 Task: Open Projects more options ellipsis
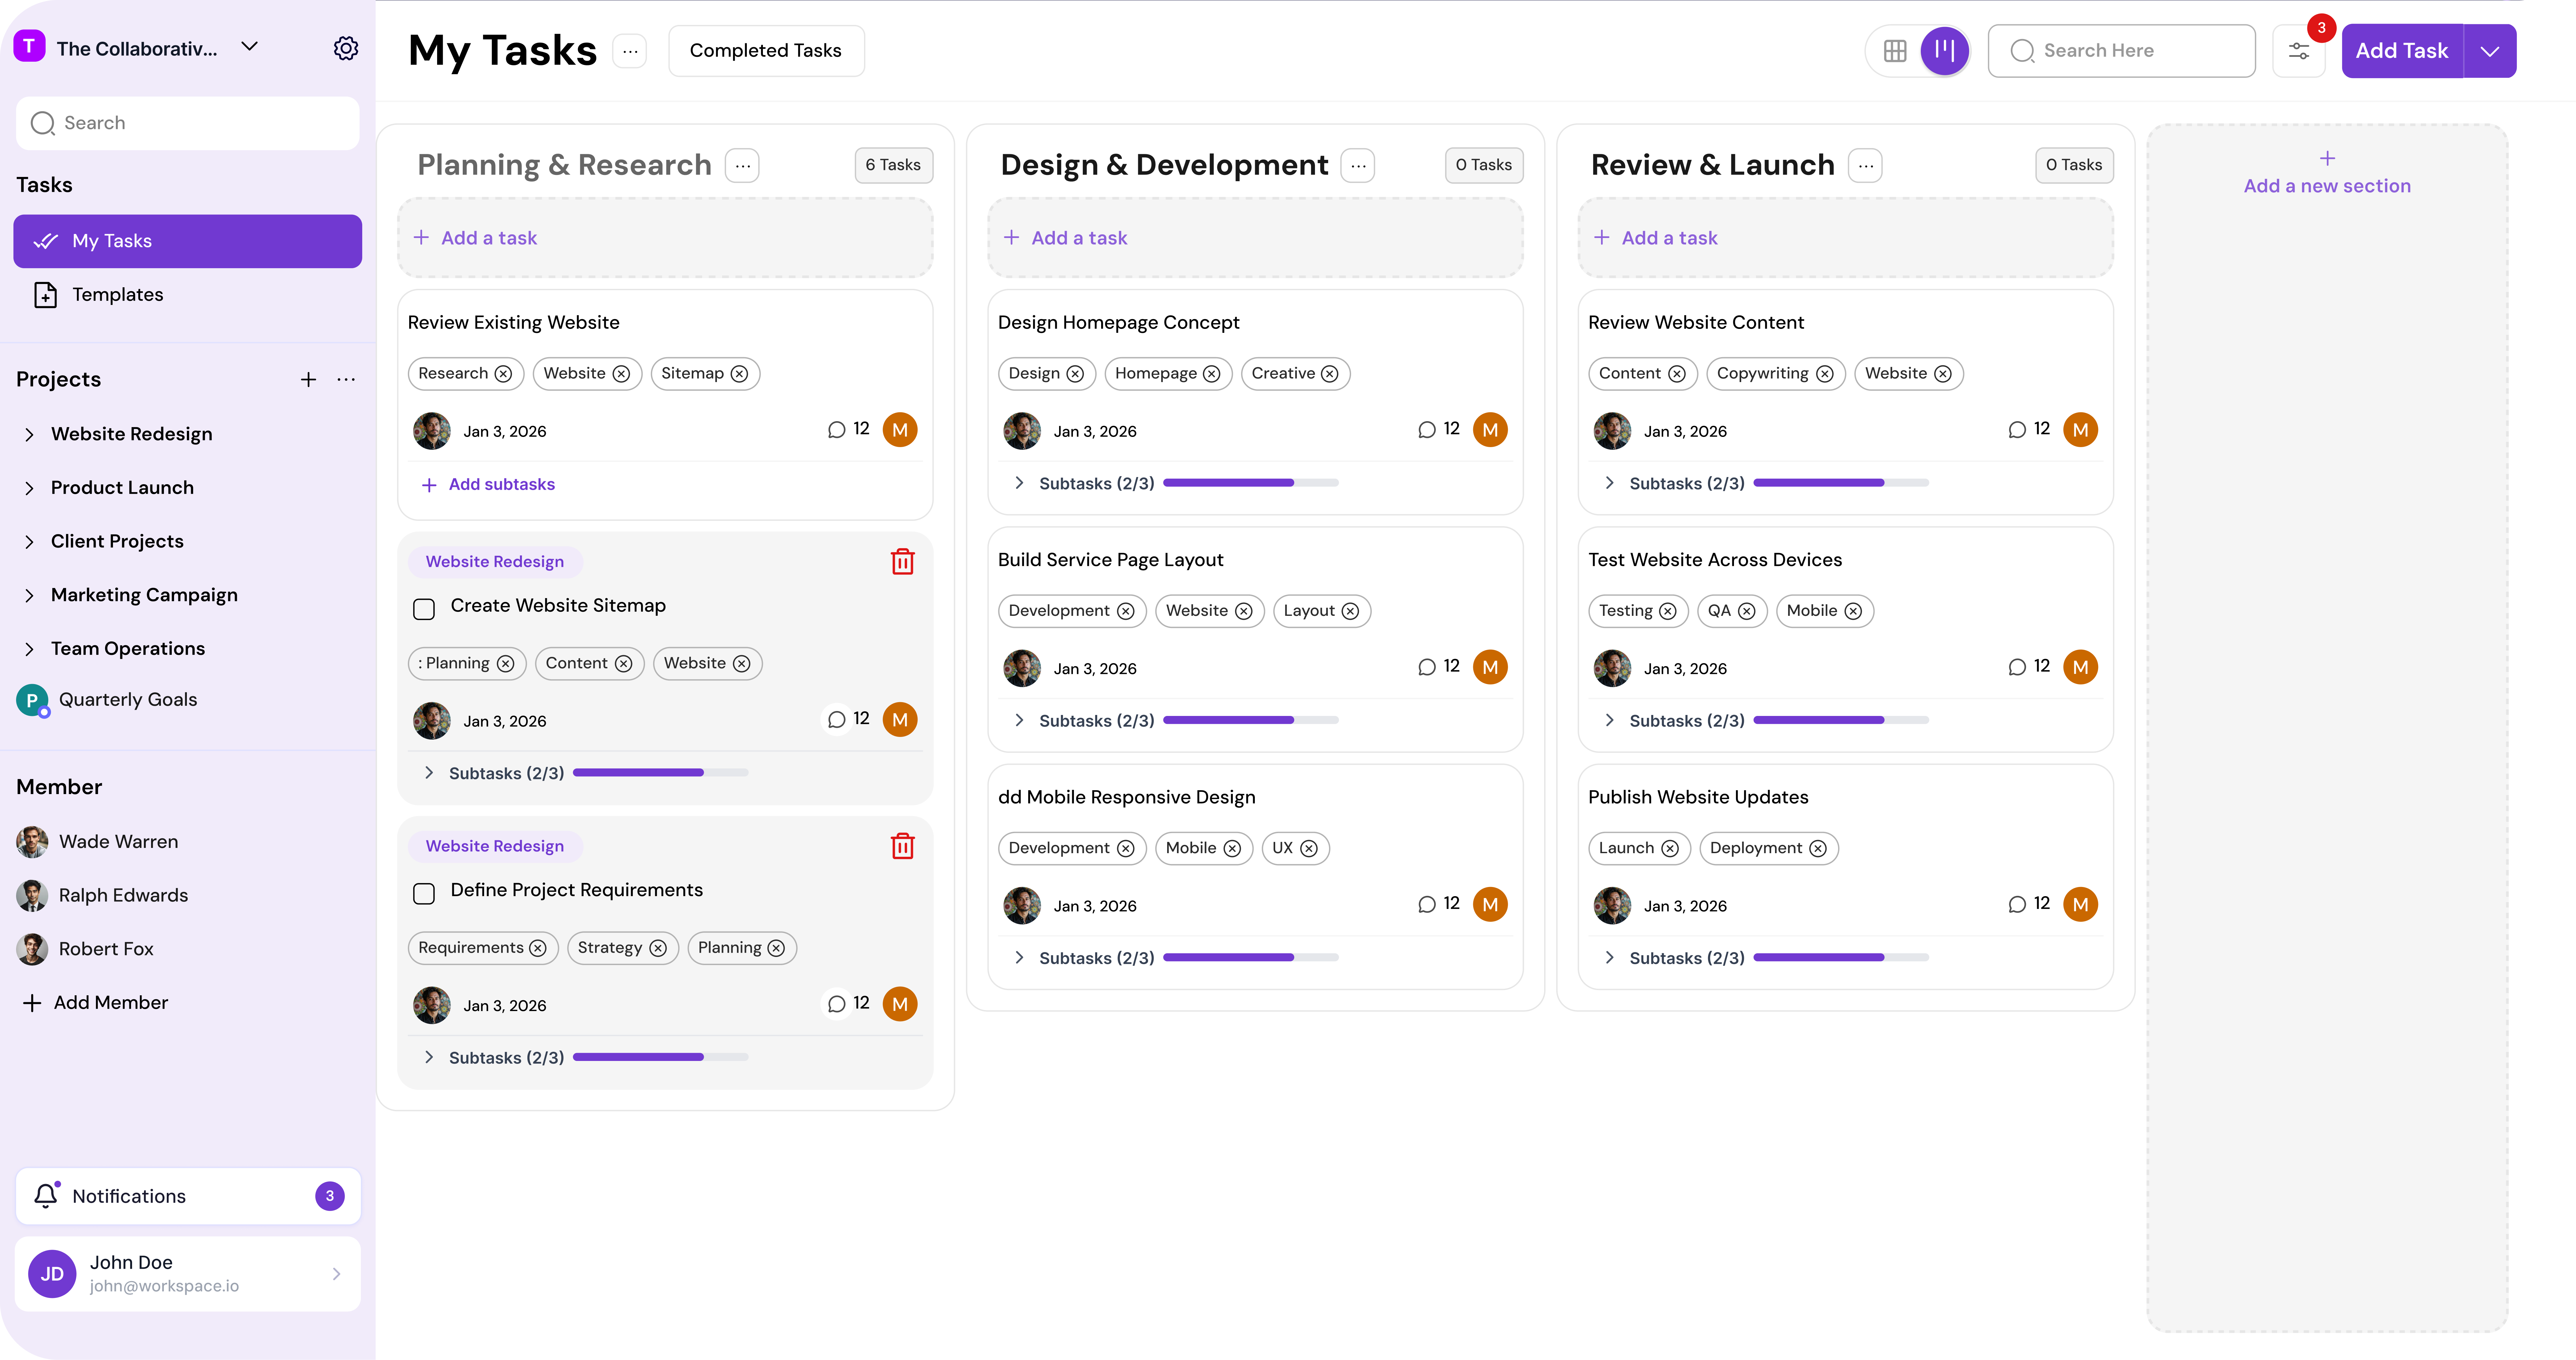(346, 380)
